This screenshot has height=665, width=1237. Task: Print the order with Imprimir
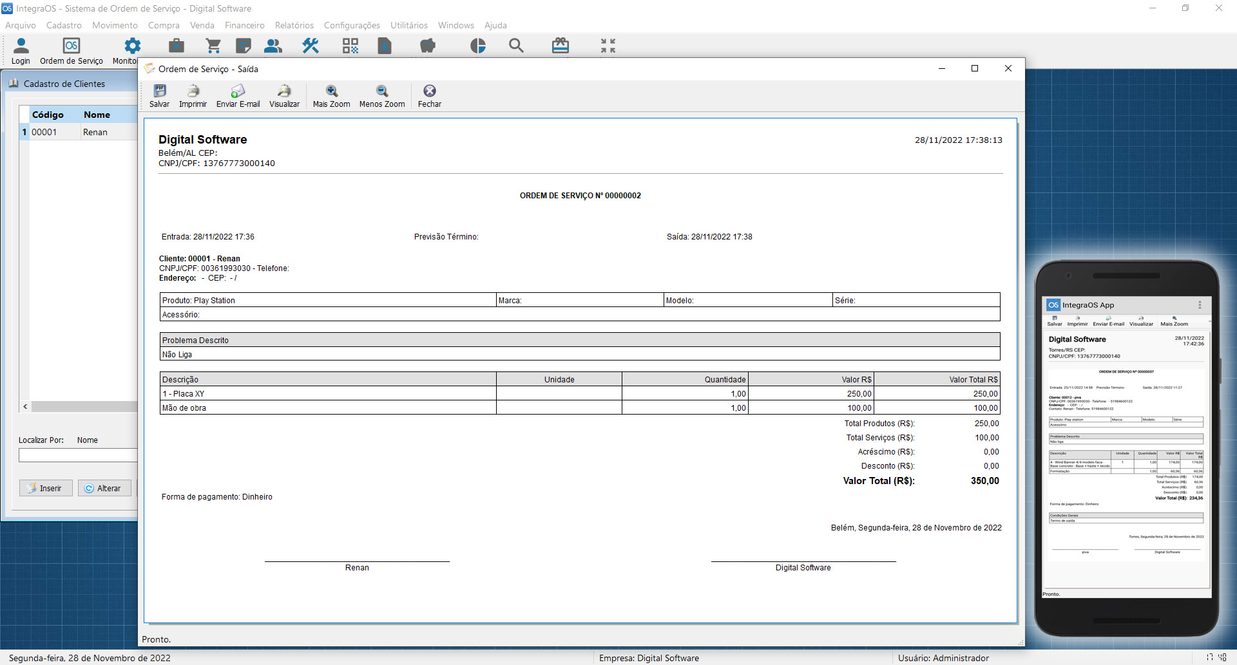point(193,96)
